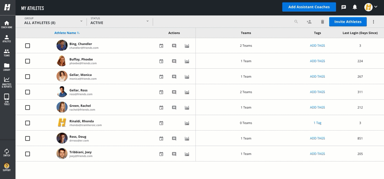The width and height of the screenshot is (384, 179).
Task: Open calendar for Monica Gellar
Action: click(161, 77)
